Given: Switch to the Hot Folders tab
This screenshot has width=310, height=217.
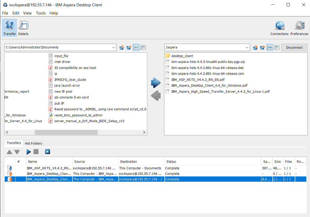Looking at the screenshot, I should [33, 143].
